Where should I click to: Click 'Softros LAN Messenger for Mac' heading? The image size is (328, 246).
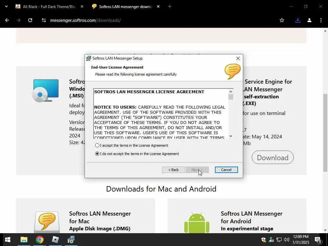click(x=100, y=217)
